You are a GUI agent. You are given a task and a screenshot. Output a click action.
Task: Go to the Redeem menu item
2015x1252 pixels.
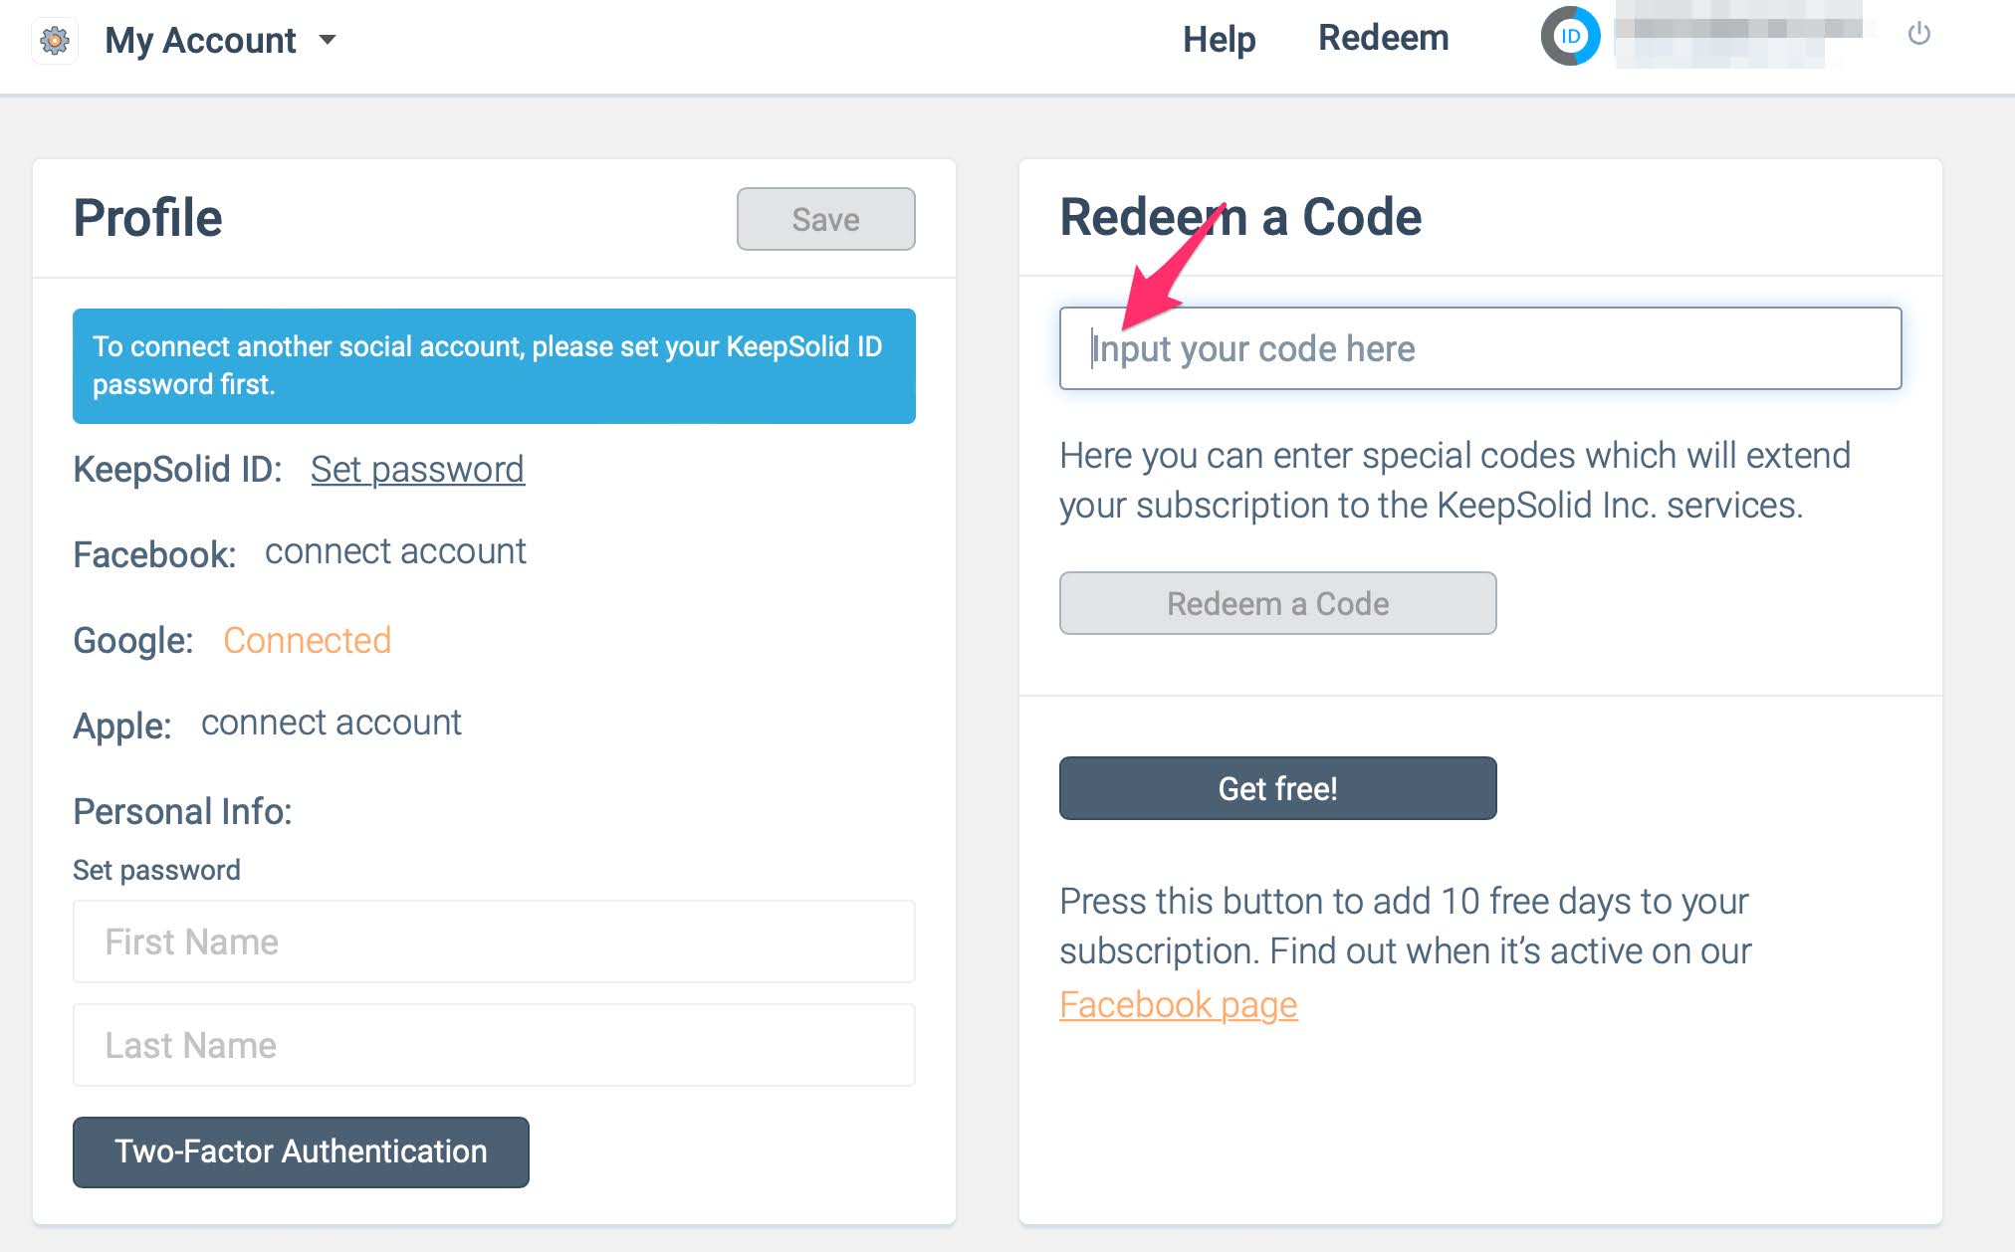[1383, 38]
